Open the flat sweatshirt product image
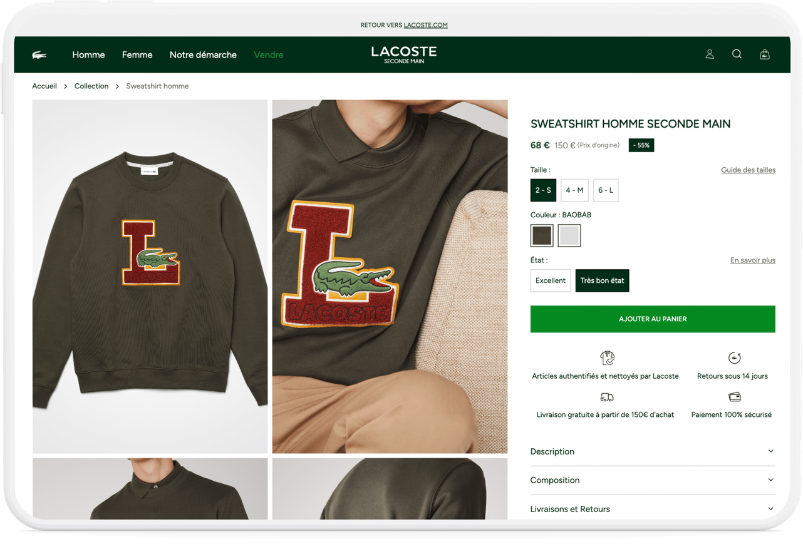 (x=150, y=276)
